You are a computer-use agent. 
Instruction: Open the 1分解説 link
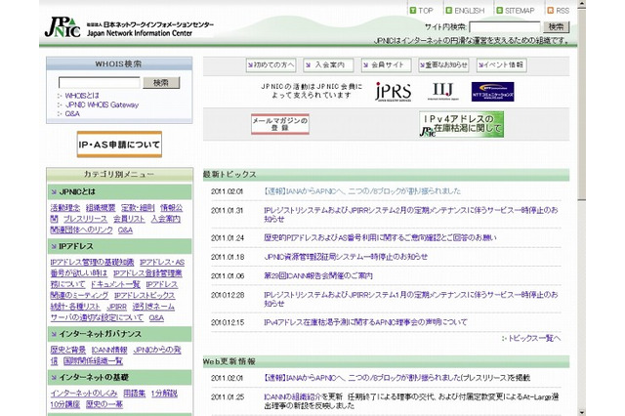click(164, 394)
